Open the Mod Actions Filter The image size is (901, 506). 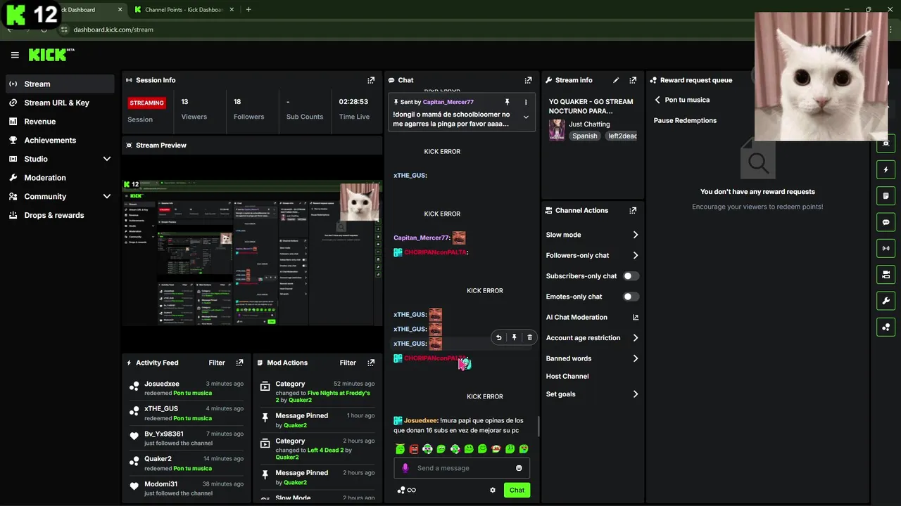coord(348,363)
